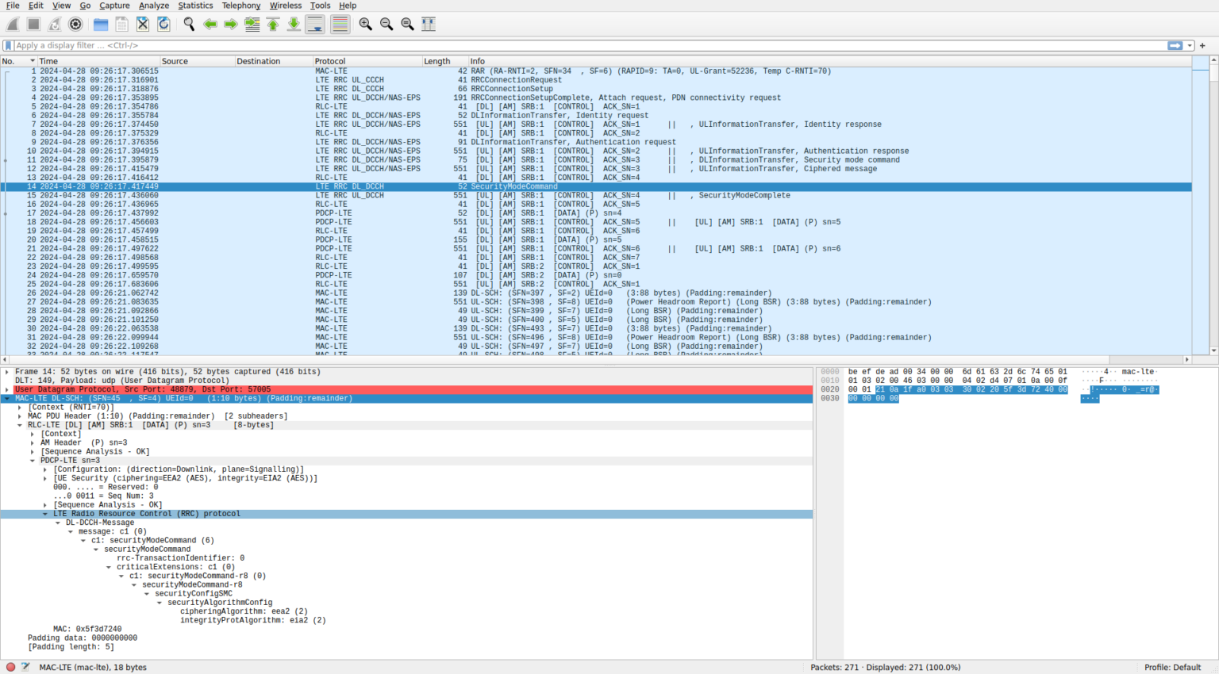Screen dimensions: 1219x674
Task: Click the Profile: Default status bar item
Action: [x=1172, y=667]
